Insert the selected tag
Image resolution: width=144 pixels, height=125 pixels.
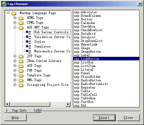(x=104, y=118)
